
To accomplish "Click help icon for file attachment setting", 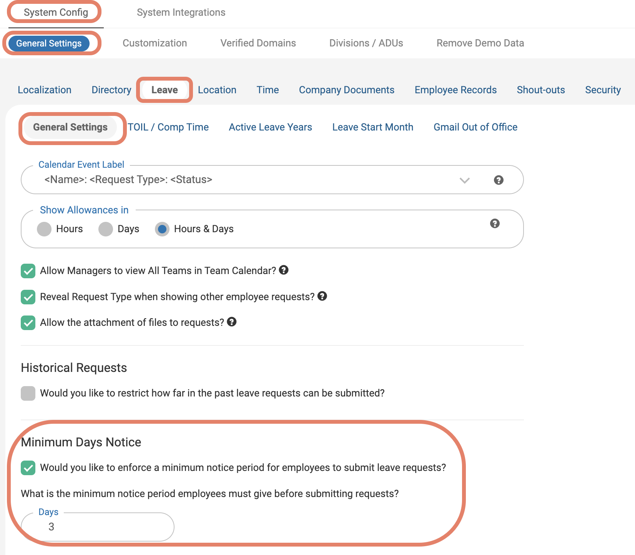I will click(x=232, y=322).
